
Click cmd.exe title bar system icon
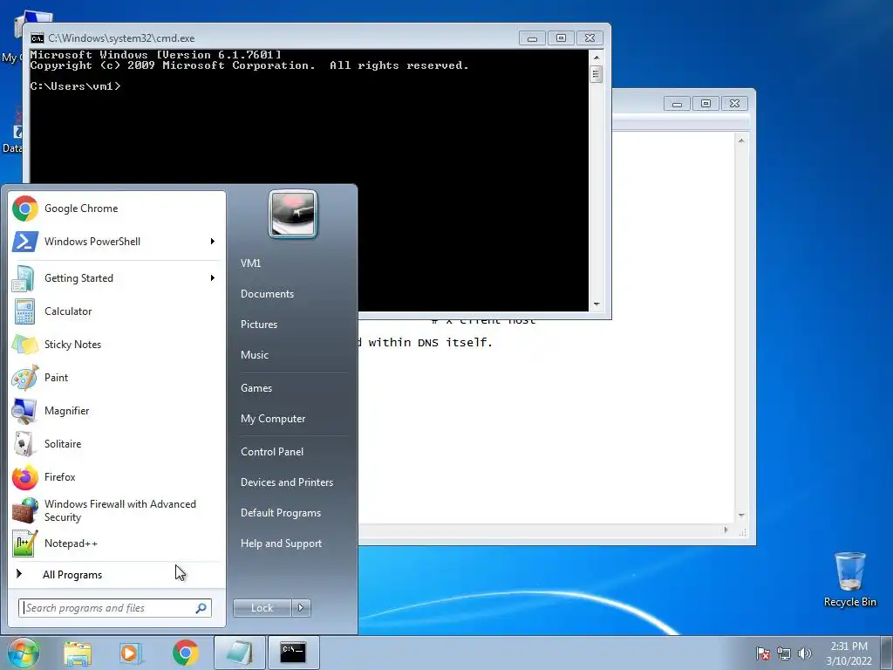pos(37,38)
